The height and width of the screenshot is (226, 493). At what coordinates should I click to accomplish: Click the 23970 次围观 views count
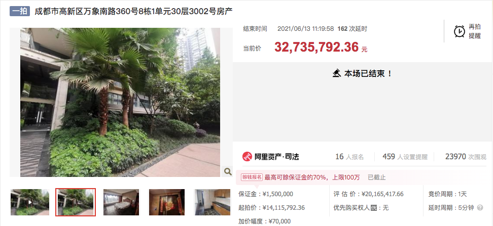[466, 157]
